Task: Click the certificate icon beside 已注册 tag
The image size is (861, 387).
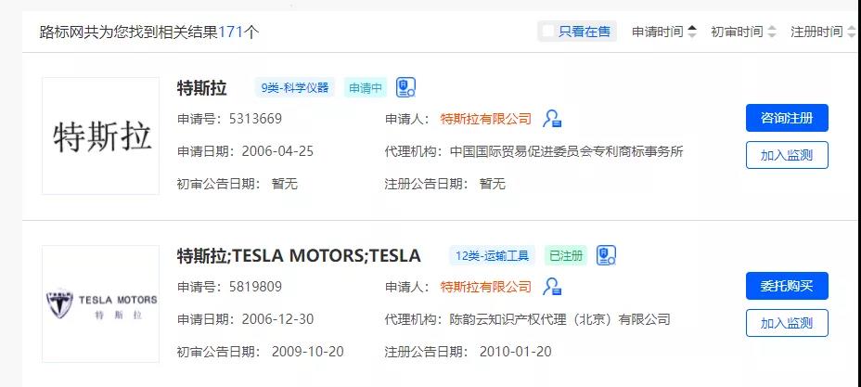Action: 606,255
